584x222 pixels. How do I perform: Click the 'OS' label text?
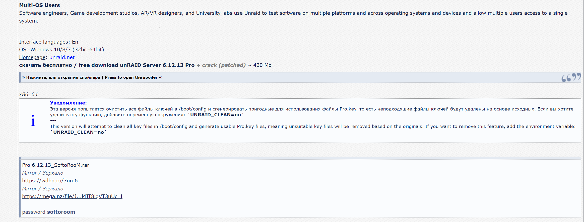pyautogui.click(x=23, y=50)
